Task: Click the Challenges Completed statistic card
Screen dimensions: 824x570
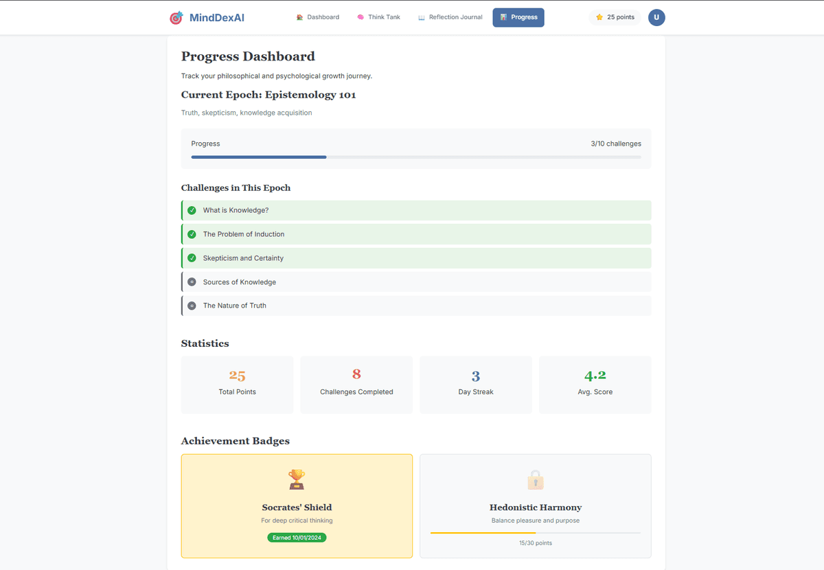Action: 356,385
